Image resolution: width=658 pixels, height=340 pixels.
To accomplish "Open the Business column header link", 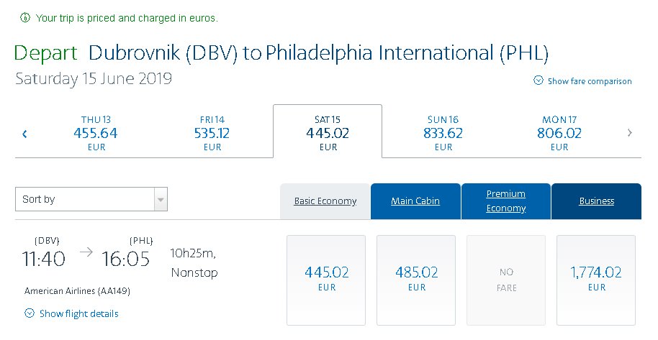I will click(x=597, y=201).
